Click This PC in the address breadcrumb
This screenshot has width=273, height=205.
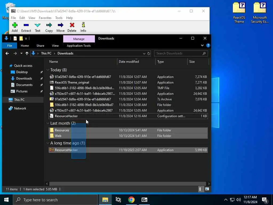coord(46,53)
